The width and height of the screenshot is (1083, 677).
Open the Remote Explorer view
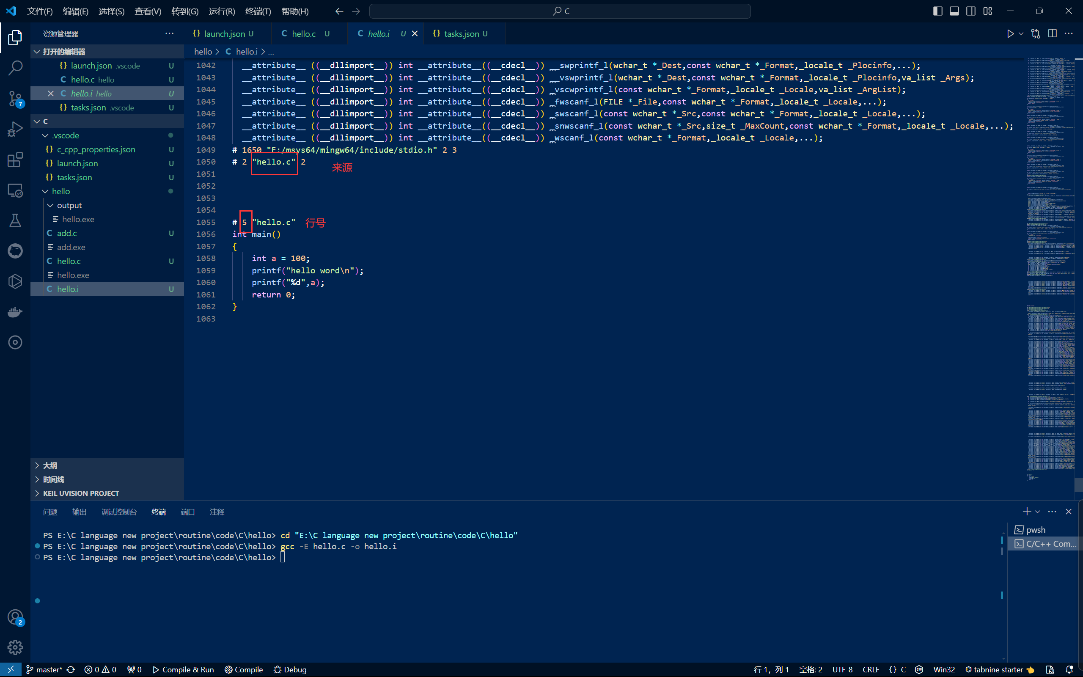tap(15, 190)
